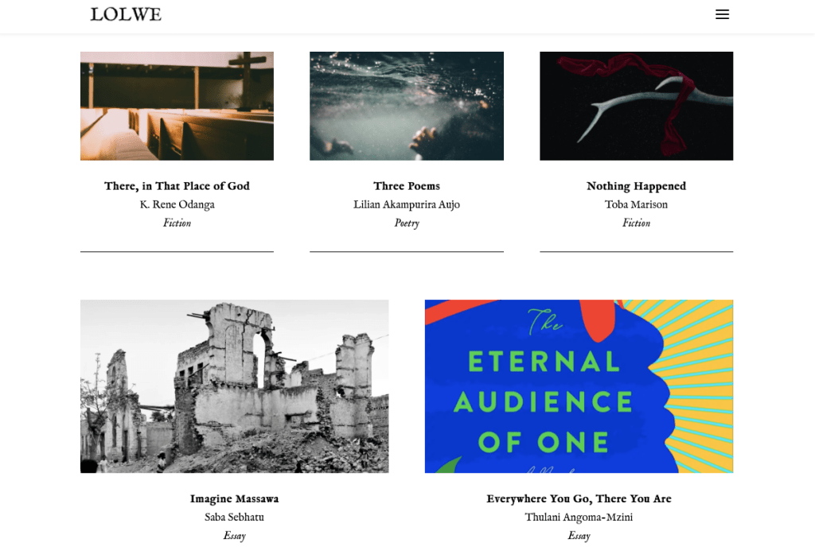View author Saba Sebhatu
This screenshot has width=815, height=554.
[235, 517]
